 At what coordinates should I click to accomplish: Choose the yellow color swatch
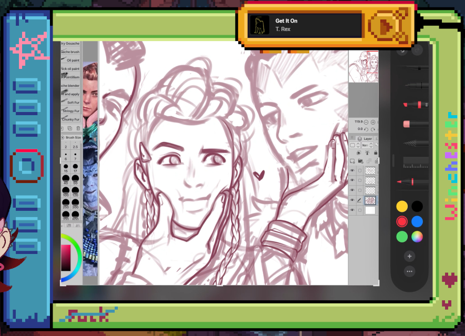pos(402,207)
